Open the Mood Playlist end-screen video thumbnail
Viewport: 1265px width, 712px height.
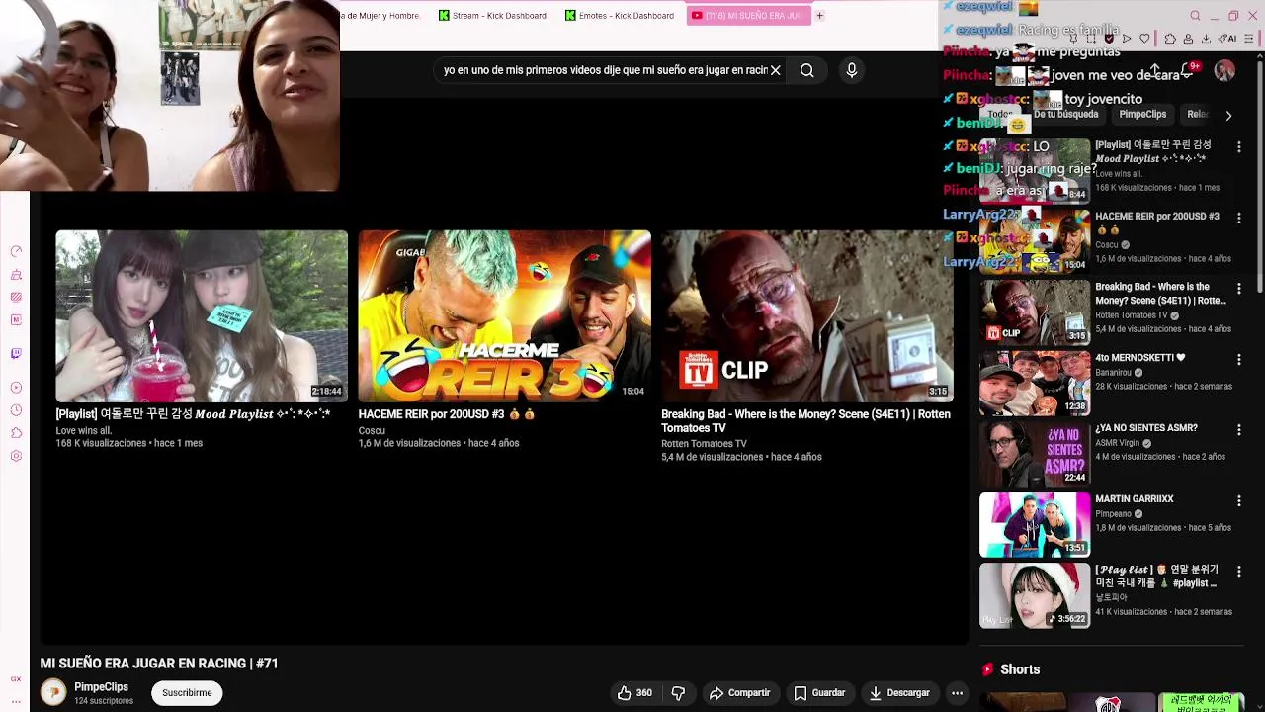coord(202,315)
